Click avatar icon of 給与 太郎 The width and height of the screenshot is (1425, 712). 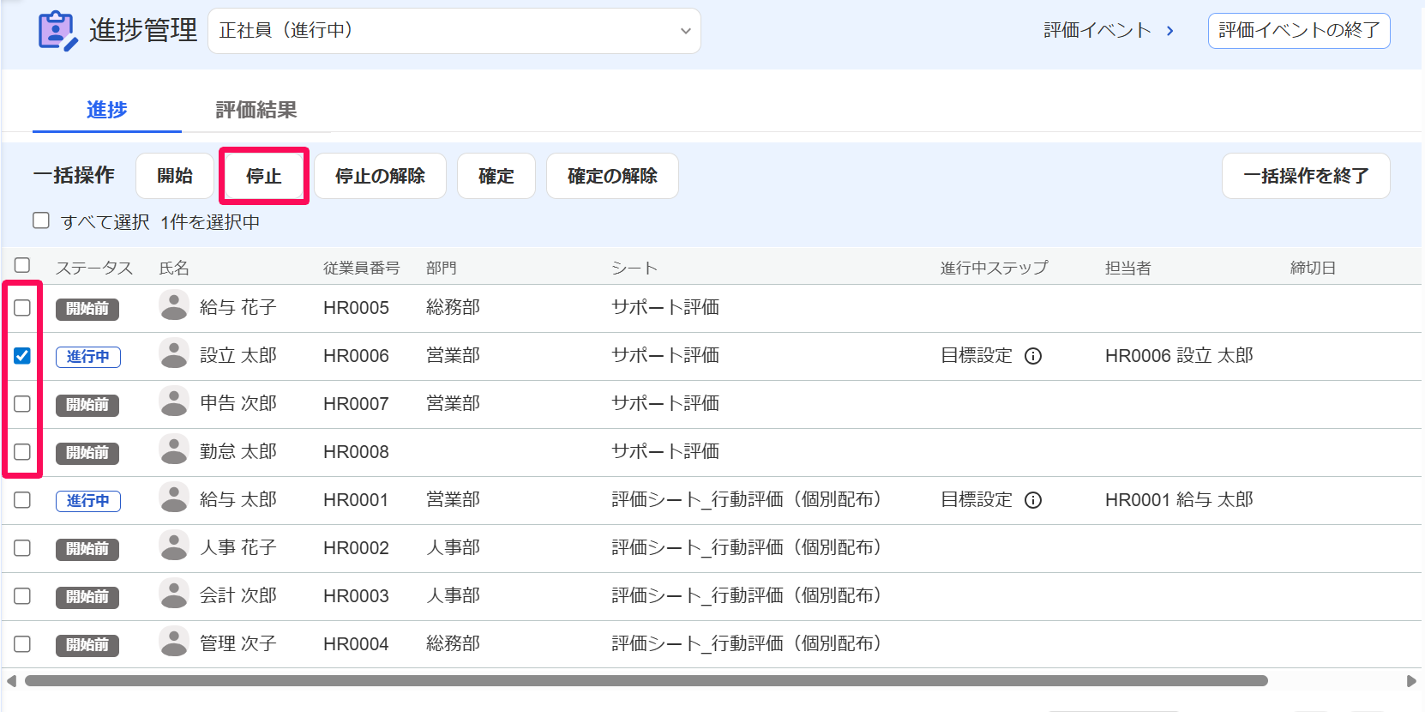tap(174, 498)
